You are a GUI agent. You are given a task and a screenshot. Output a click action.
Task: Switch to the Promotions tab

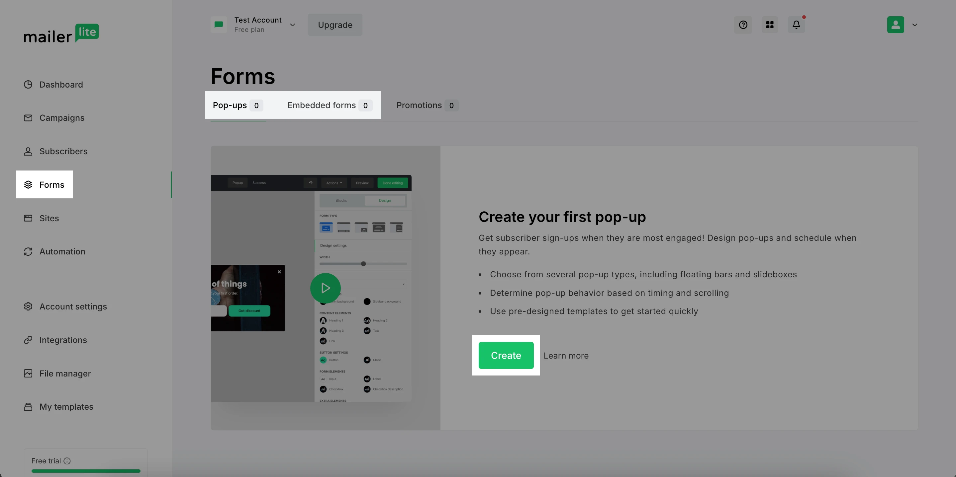427,105
